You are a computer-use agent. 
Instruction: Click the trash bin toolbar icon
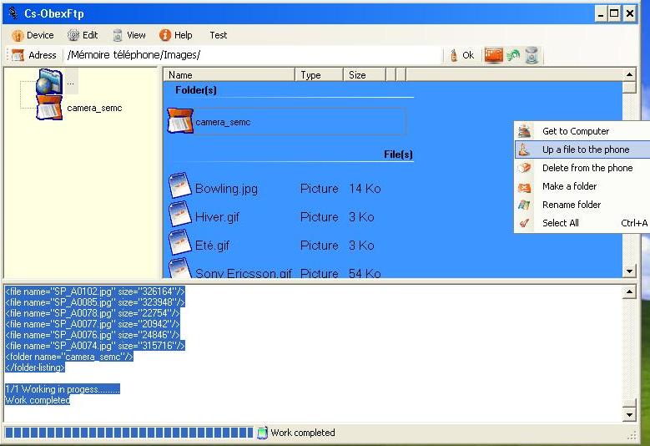pos(532,55)
